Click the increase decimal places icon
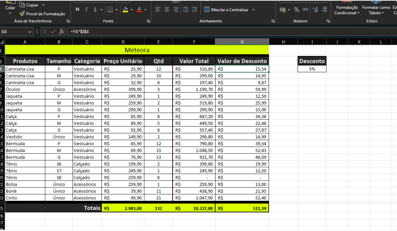Viewport: 397px width, 231px height. tap(315, 10)
